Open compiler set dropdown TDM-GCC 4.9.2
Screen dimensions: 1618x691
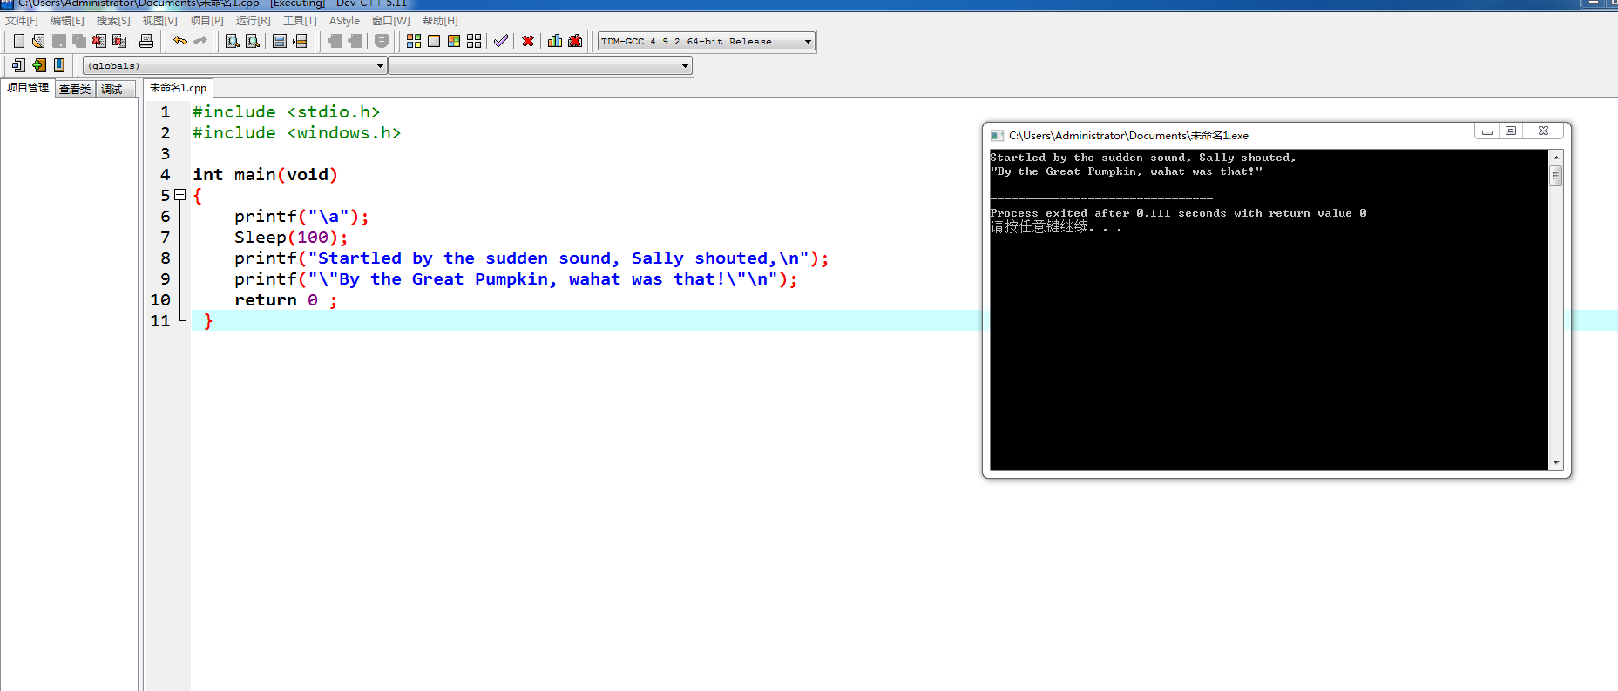[707, 41]
